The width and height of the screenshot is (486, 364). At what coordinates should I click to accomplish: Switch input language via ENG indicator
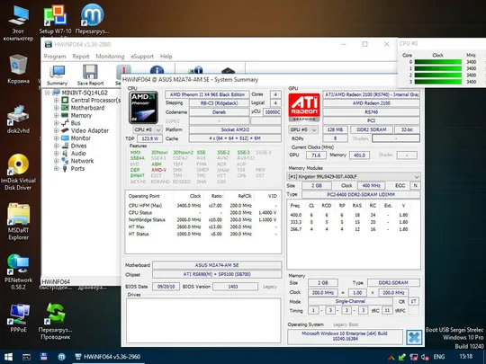(x=439, y=357)
